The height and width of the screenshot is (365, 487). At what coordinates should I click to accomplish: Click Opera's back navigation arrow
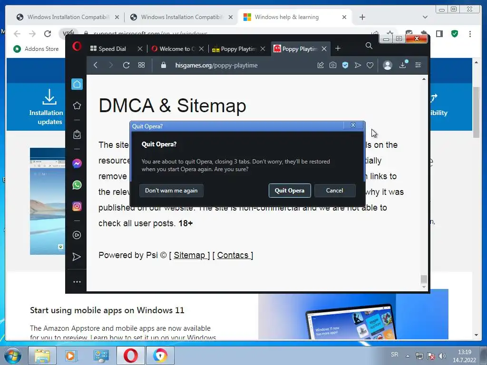pyautogui.click(x=96, y=65)
